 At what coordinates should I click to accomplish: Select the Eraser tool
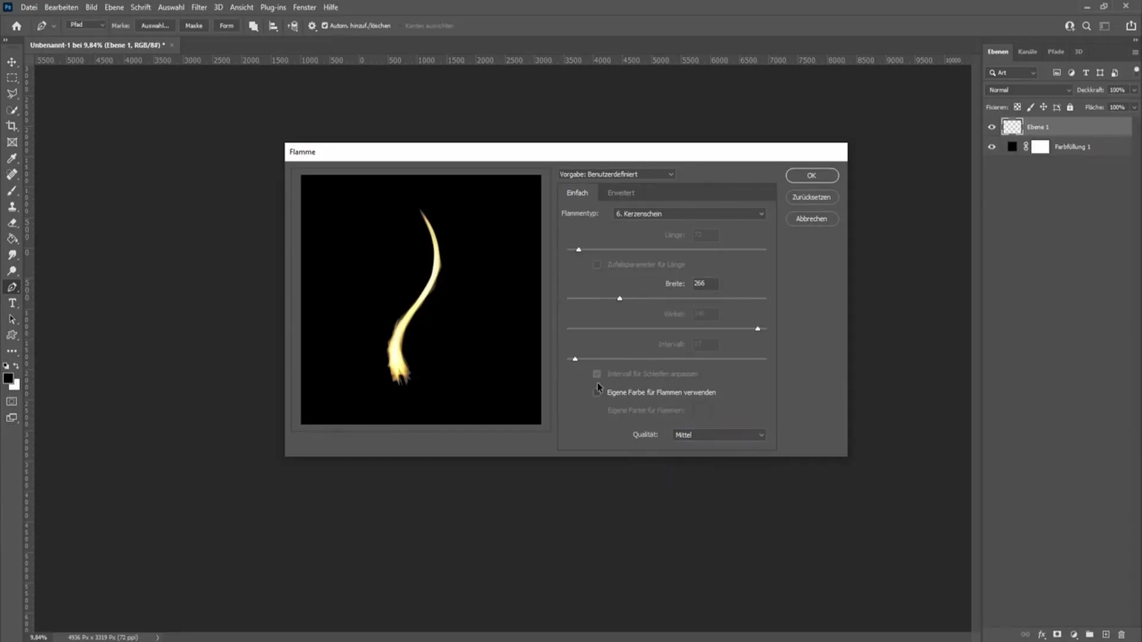point(12,223)
